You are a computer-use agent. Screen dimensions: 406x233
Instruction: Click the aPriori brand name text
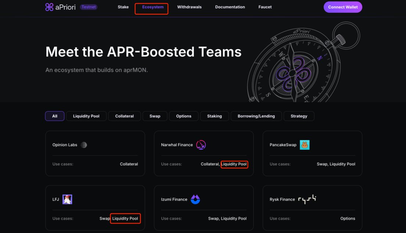click(x=65, y=7)
